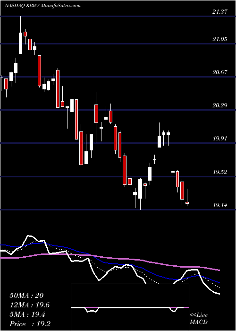Select the 19.52 price axis label
Image resolution: width=236 pixels, height=331 pixels.
click(x=220, y=172)
